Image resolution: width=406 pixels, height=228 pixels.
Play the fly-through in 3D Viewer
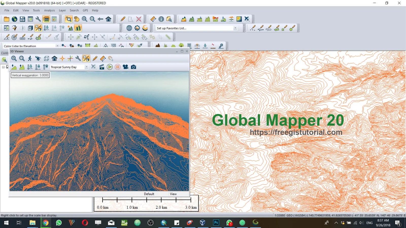coord(110,67)
